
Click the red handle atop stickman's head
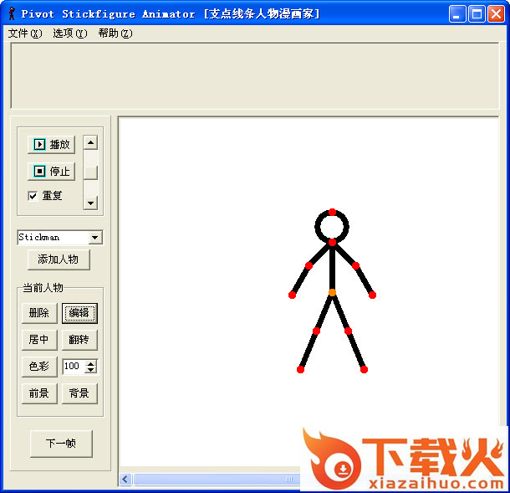(x=332, y=212)
